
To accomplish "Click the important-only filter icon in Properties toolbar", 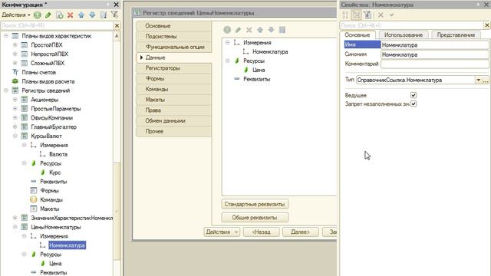I will (367, 15).
